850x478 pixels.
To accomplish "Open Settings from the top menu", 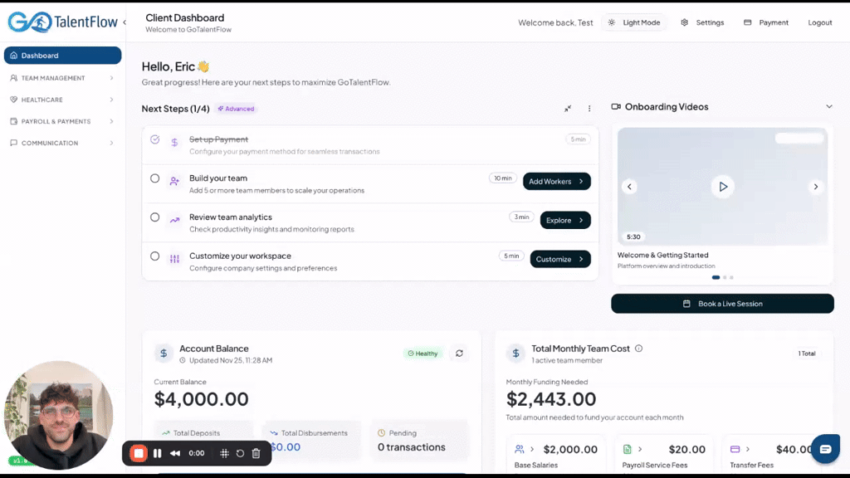I will (x=686, y=22).
